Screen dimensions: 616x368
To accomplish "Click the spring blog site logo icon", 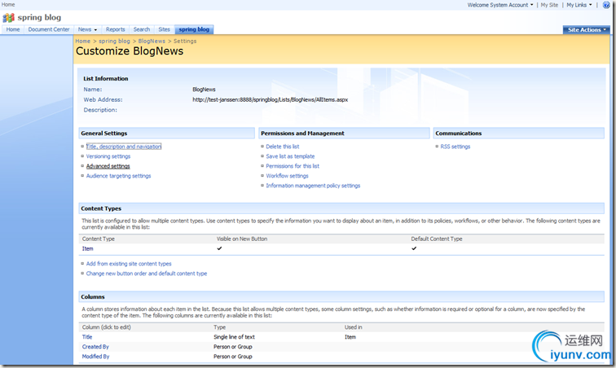I will tap(8, 18).
